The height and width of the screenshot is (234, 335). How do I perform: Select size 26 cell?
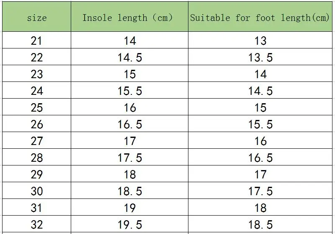coord(37,124)
